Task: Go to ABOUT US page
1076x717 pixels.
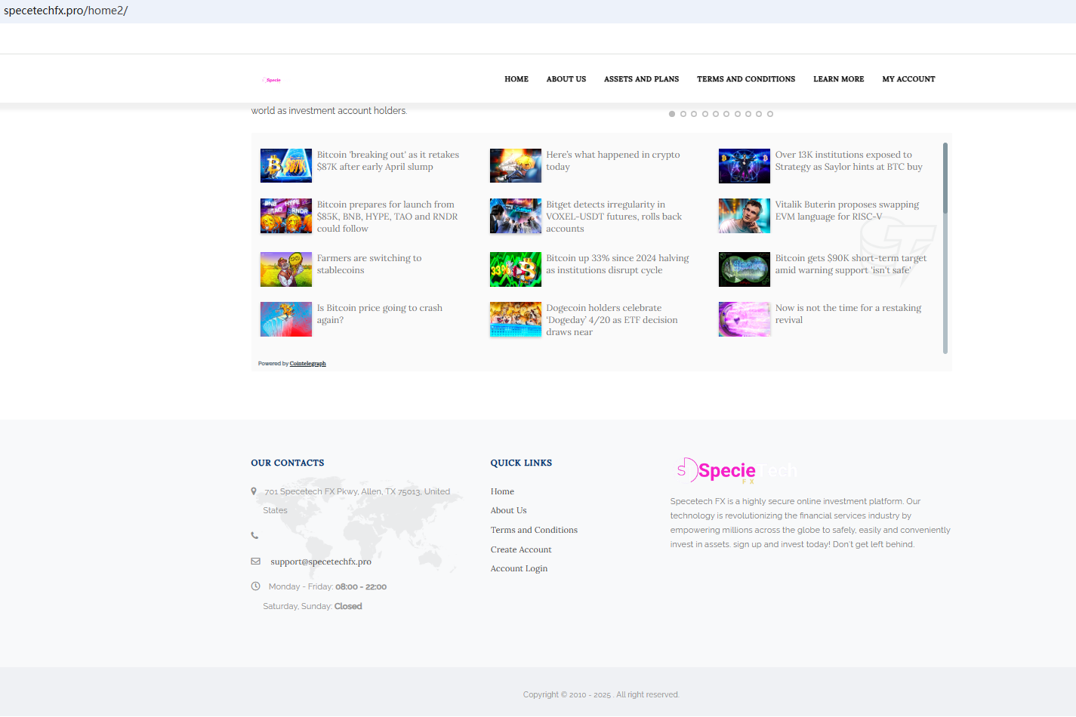Action: [566, 79]
